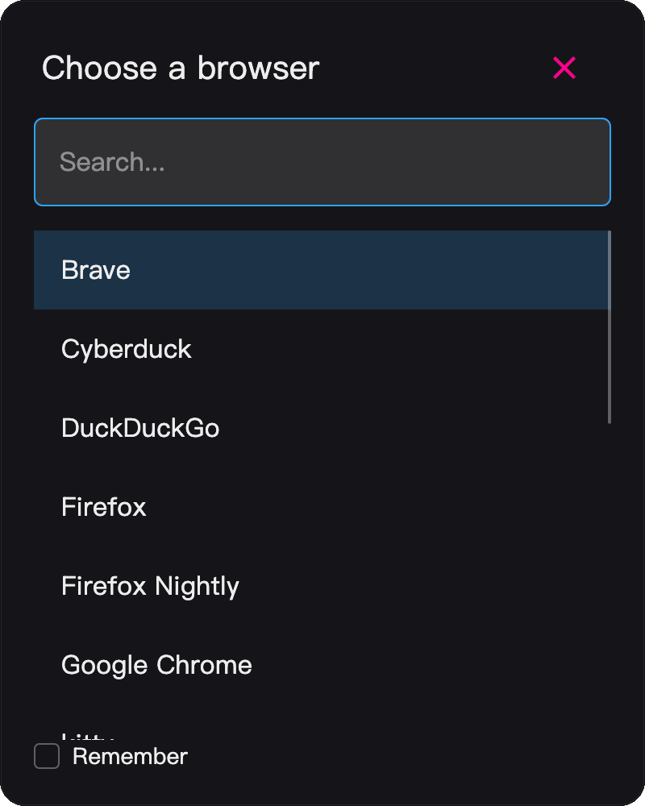
Task: Choose the browser listed right after DuckDuckGo
Action: (x=104, y=507)
